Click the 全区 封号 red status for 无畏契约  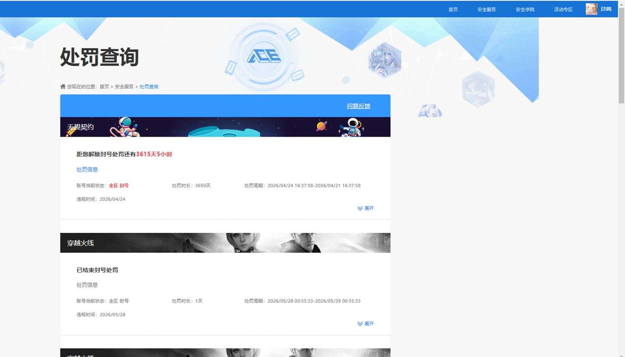coord(119,185)
